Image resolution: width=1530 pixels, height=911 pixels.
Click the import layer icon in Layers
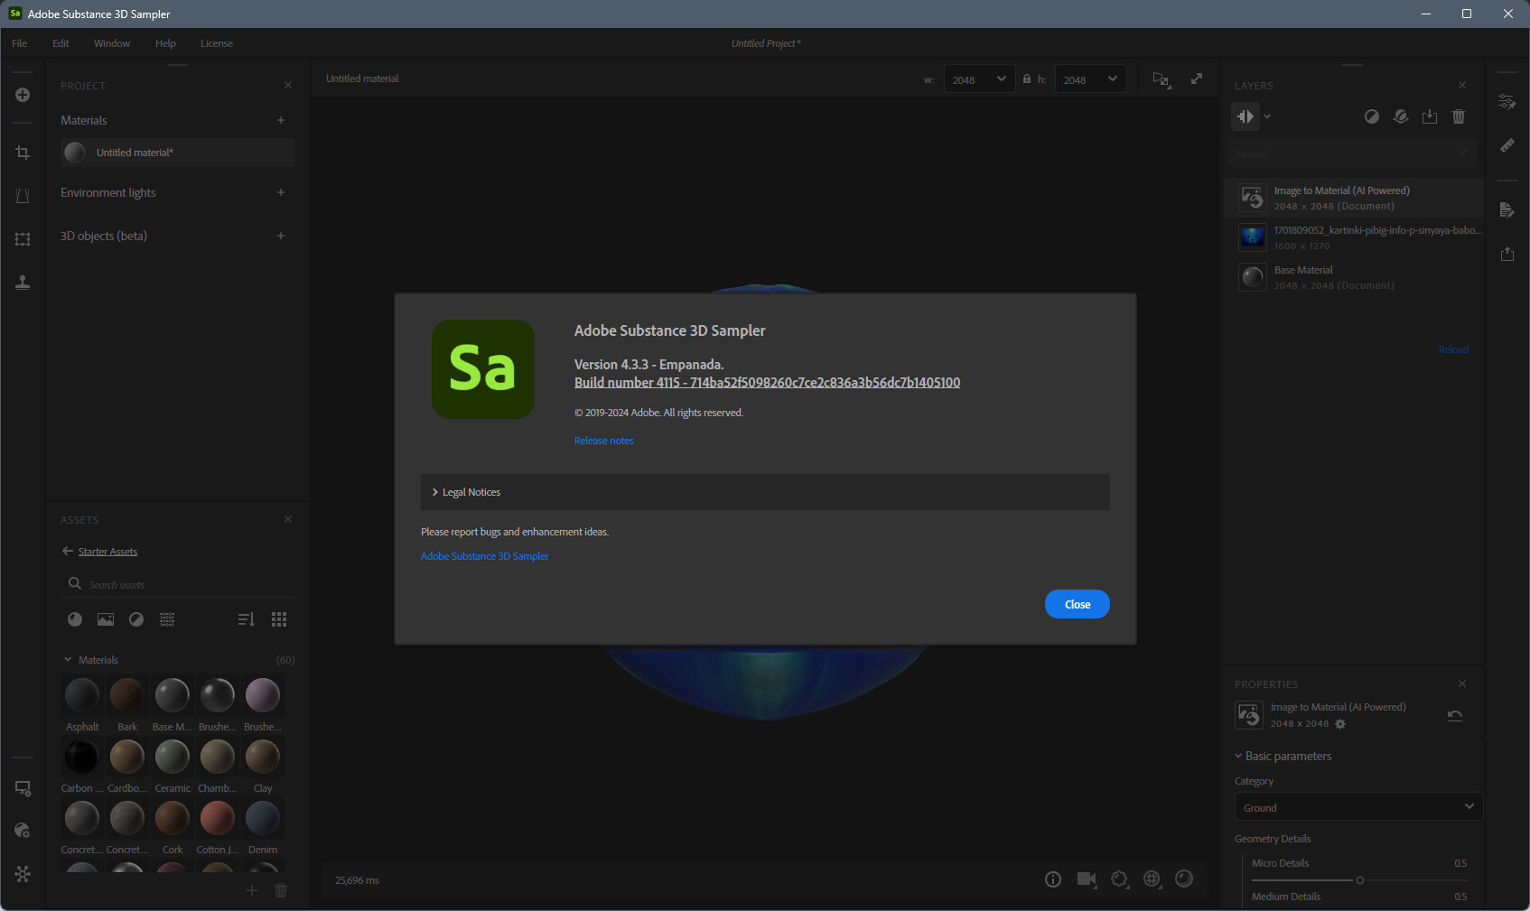(1430, 116)
